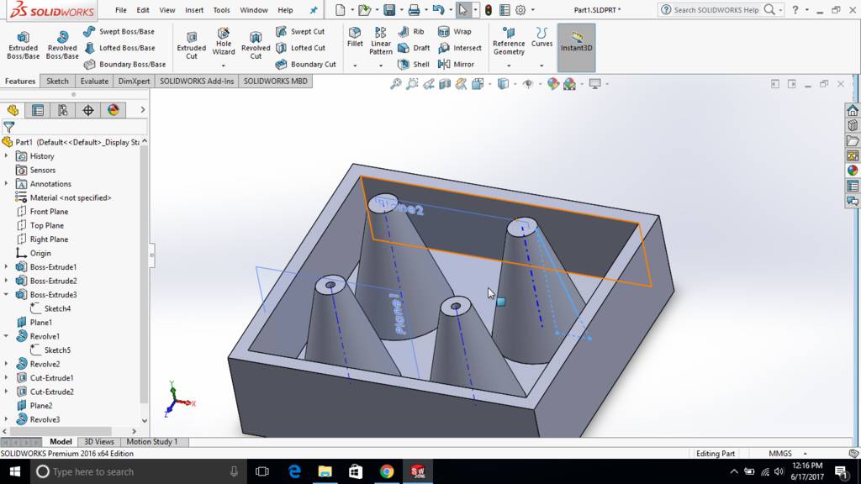
Task: Select the Extruded Boss/Base tool
Action: click(23, 45)
